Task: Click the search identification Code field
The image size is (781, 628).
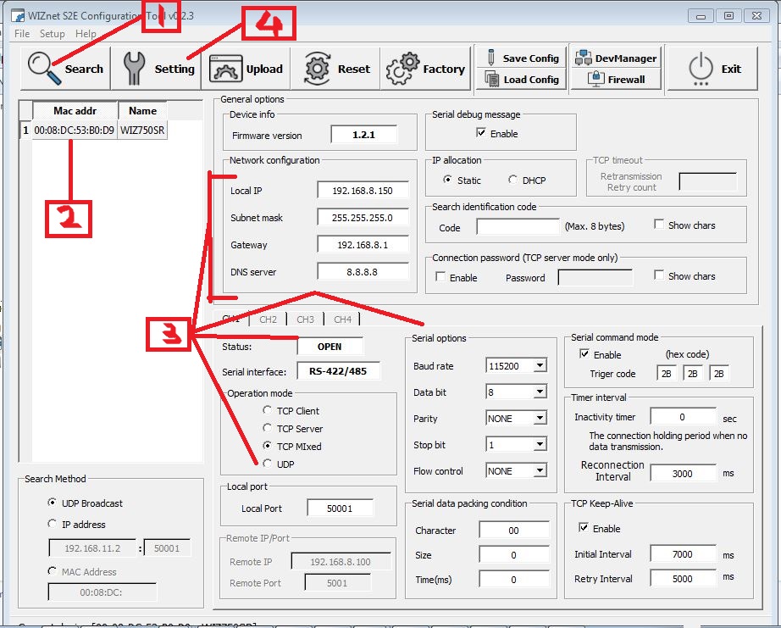Action: click(518, 227)
